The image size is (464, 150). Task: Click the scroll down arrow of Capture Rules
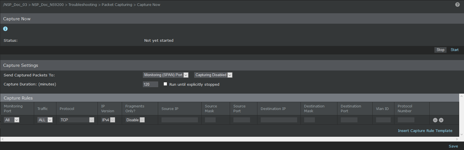pos(461,134)
